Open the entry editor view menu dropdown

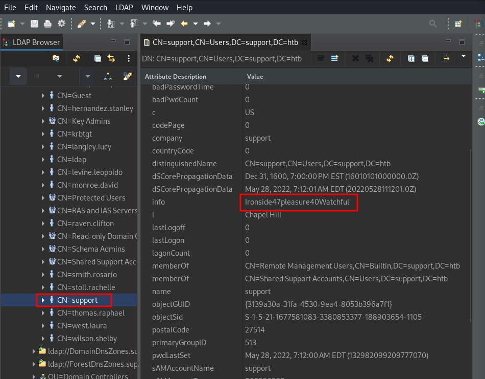coord(463,56)
